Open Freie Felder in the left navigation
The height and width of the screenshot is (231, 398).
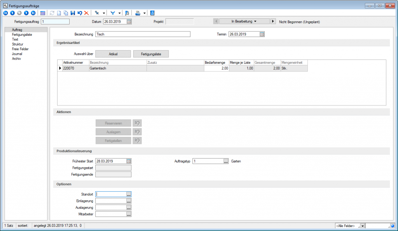tap(20, 49)
